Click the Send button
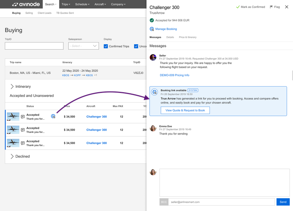The height and width of the screenshot is (211, 293). (x=283, y=202)
